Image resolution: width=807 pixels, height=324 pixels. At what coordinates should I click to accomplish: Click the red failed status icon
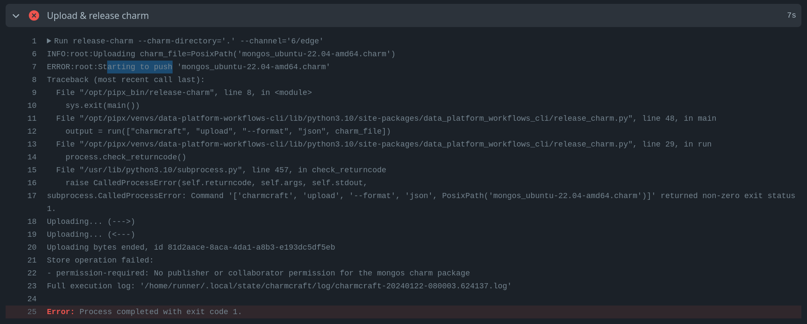pyautogui.click(x=34, y=16)
